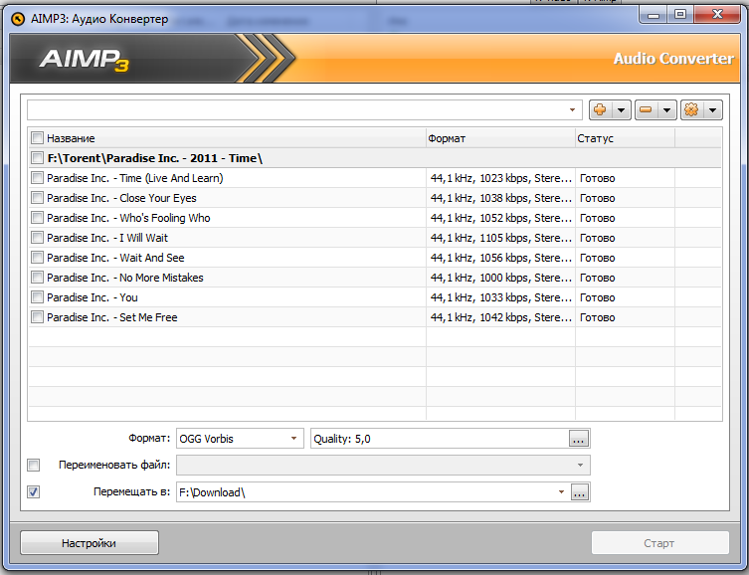
Task: Click the orange minus remove files icon
Action: point(646,109)
